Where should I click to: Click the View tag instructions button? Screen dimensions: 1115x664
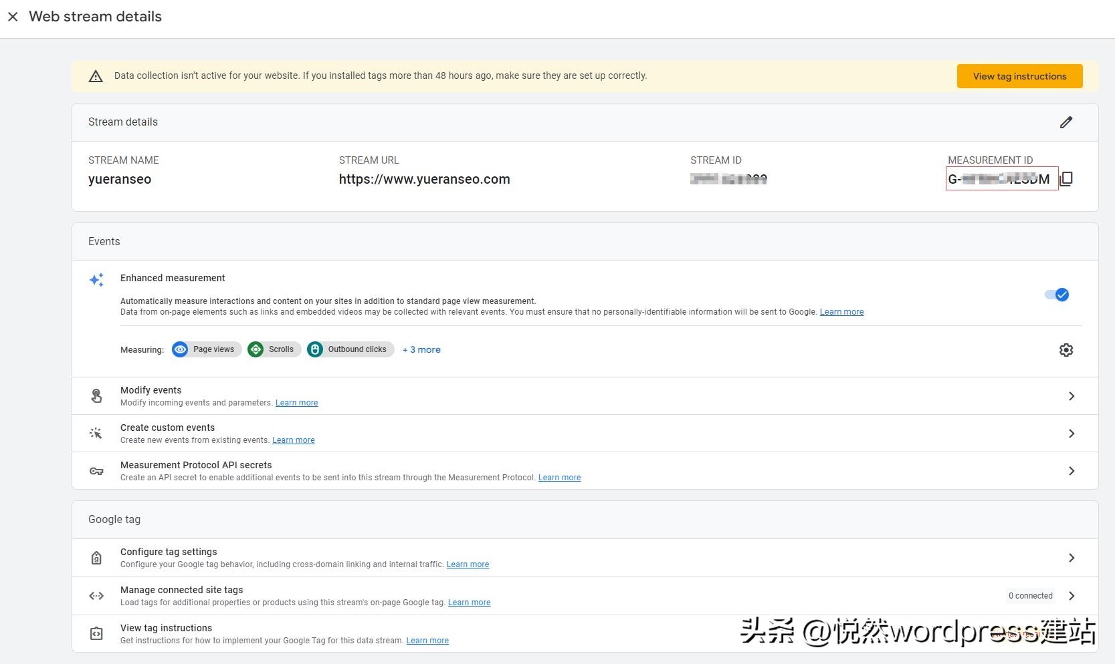[x=1019, y=75]
